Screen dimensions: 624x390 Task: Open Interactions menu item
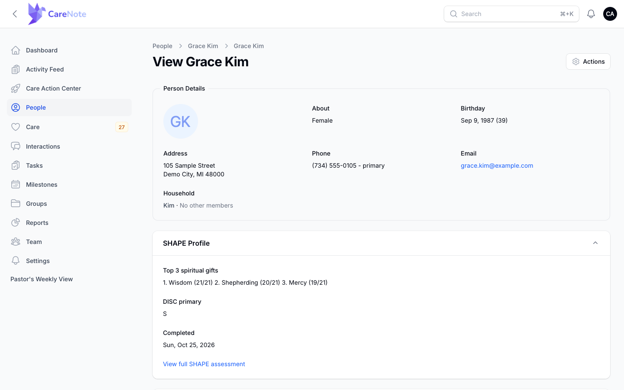tap(69, 146)
